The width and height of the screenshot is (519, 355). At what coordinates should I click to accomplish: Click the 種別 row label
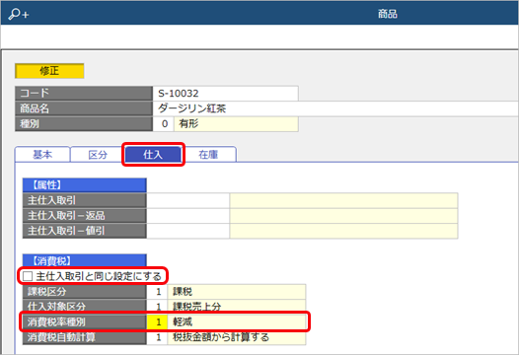click(x=84, y=124)
